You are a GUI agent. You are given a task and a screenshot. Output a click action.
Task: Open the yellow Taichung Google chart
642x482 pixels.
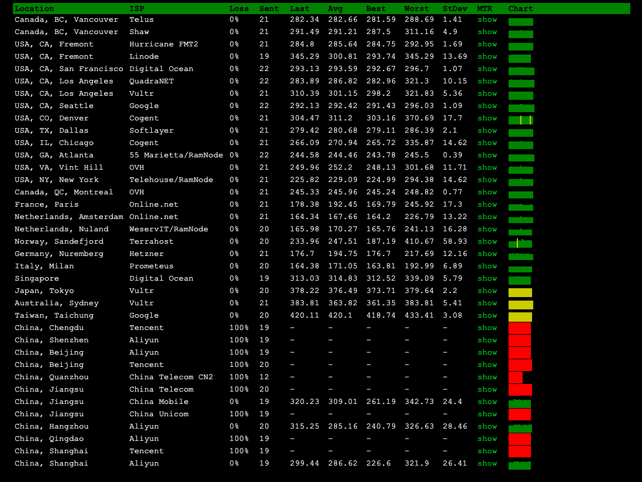coord(520,317)
